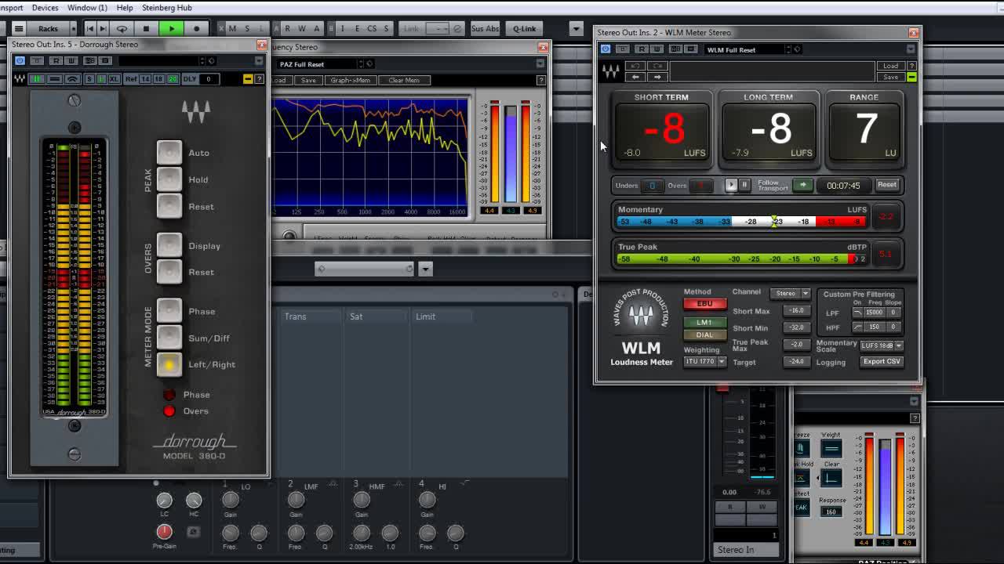Click the Dorrough Overs Display button
The height and width of the screenshot is (564, 1004).
tap(169, 245)
